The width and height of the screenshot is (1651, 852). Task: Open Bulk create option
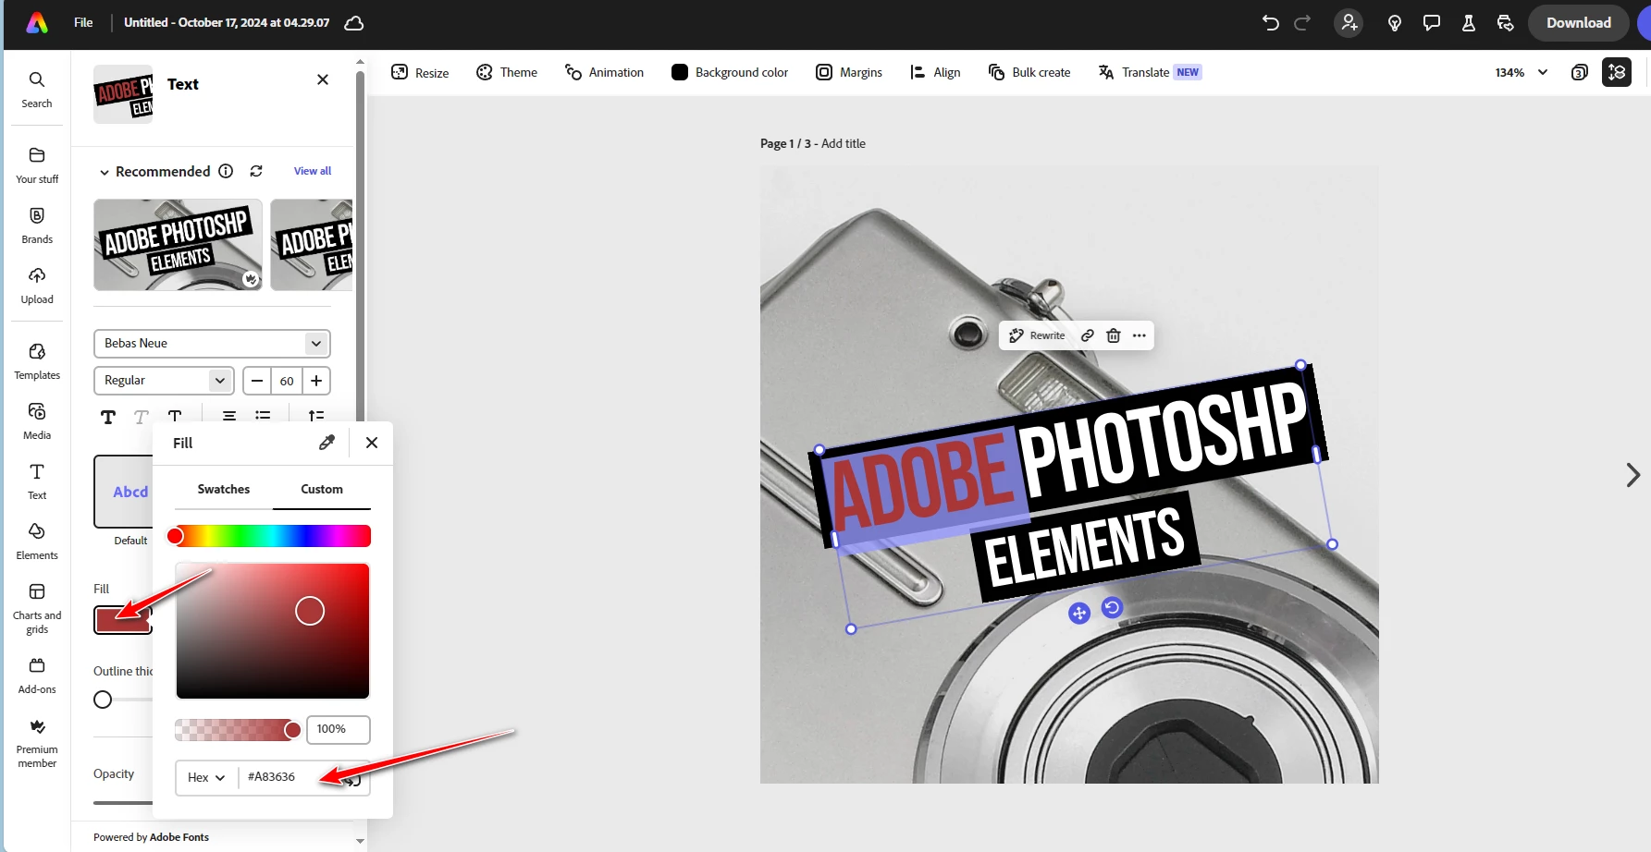1029,72
